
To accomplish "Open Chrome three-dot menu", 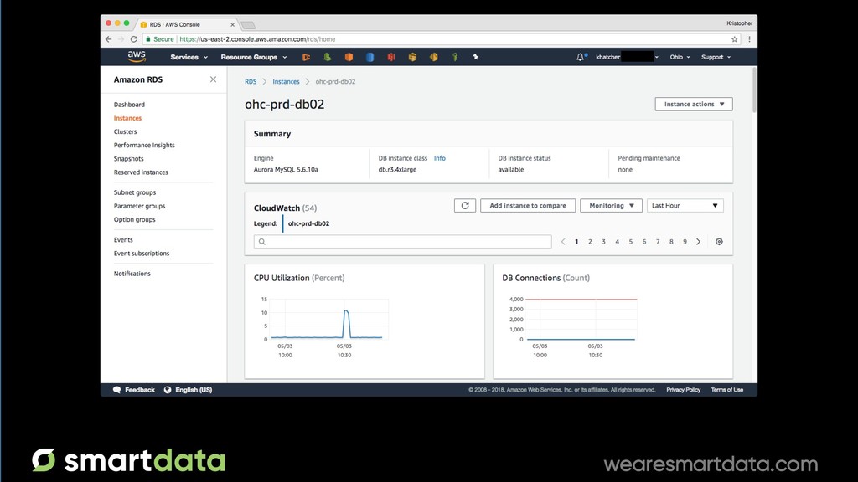I will click(749, 39).
